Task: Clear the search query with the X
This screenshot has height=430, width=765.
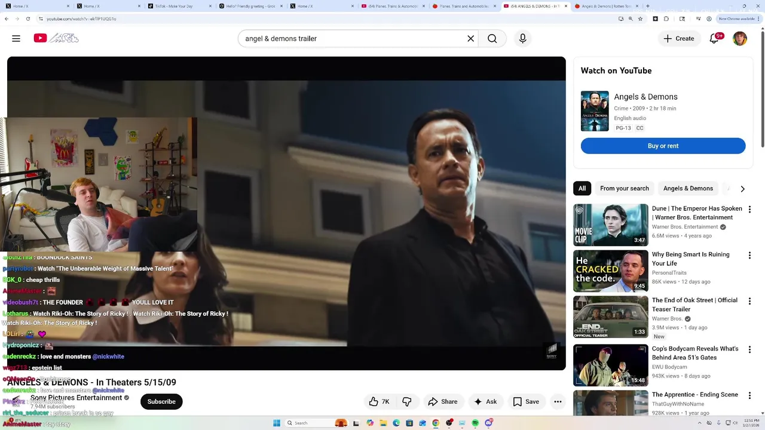Action: pyautogui.click(x=470, y=38)
